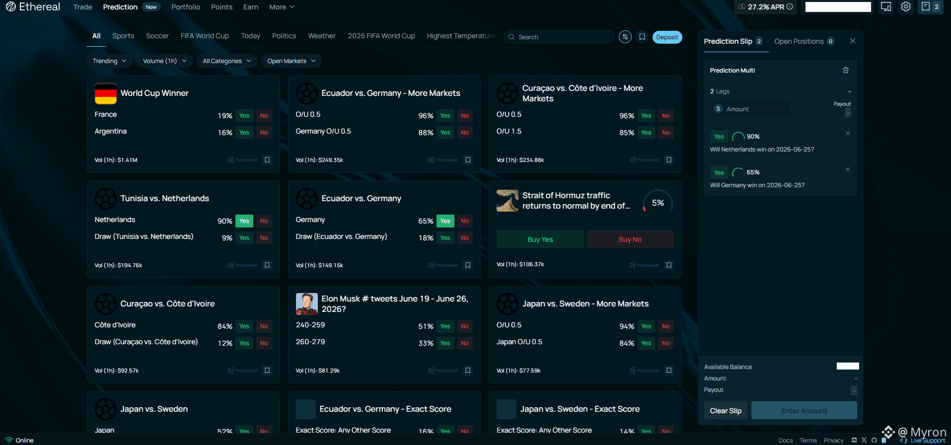Click the Clear Slip button

click(x=726, y=411)
